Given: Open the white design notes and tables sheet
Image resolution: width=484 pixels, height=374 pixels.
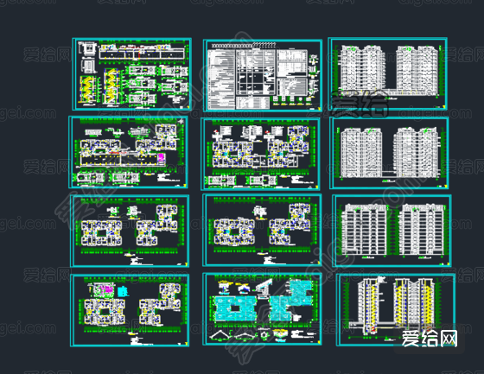Looking at the screenshot, I should pyautogui.click(x=263, y=75).
